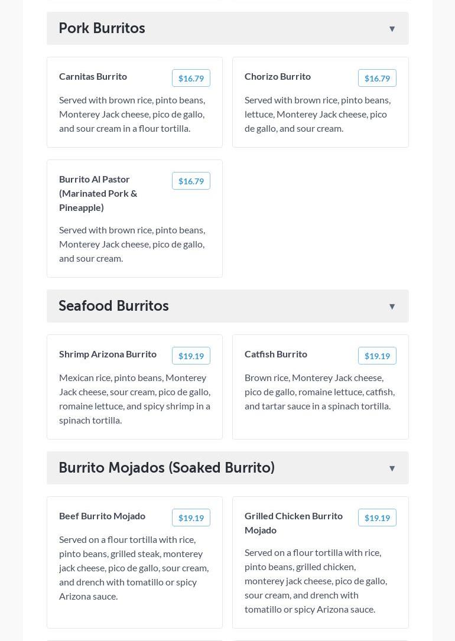Select the Burrito Mojados (Soaked Burrito) heading

167,468
